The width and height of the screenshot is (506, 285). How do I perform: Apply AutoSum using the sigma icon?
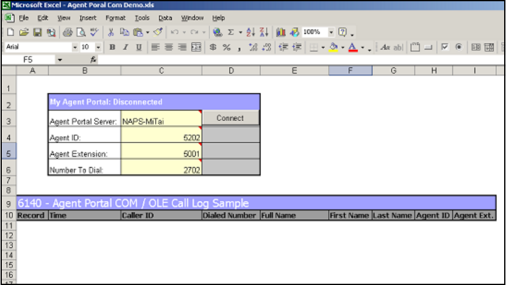pos(231,32)
